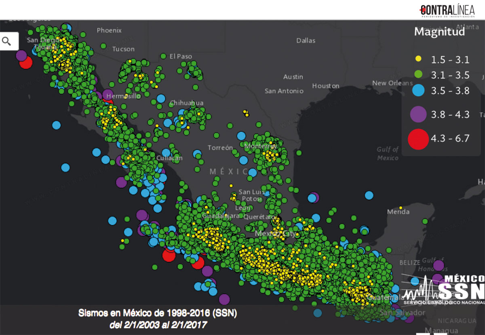Click the Culiacan city label
This screenshot has width=485, height=335.
point(170,158)
